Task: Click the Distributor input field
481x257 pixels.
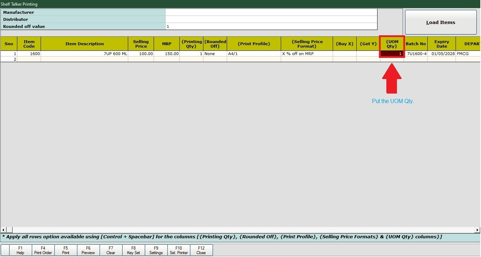Action: [271, 19]
